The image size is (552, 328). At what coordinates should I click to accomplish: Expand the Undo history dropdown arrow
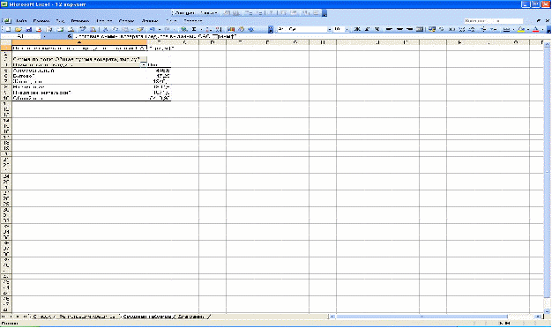159,30
